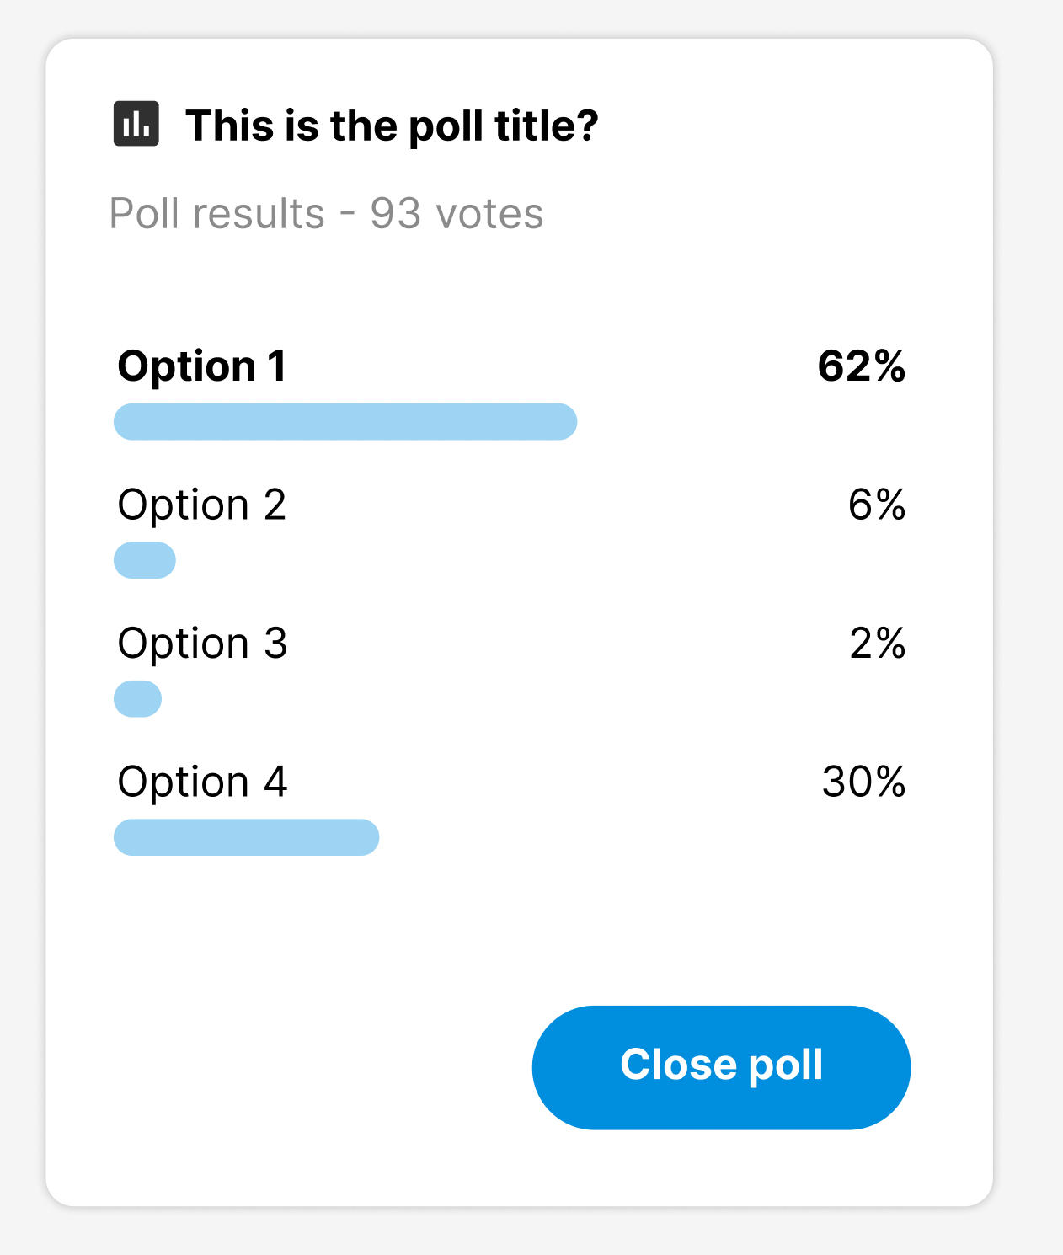Click the 62% result for Option 1
The image size is (1063, 1255).
point(862,366)
